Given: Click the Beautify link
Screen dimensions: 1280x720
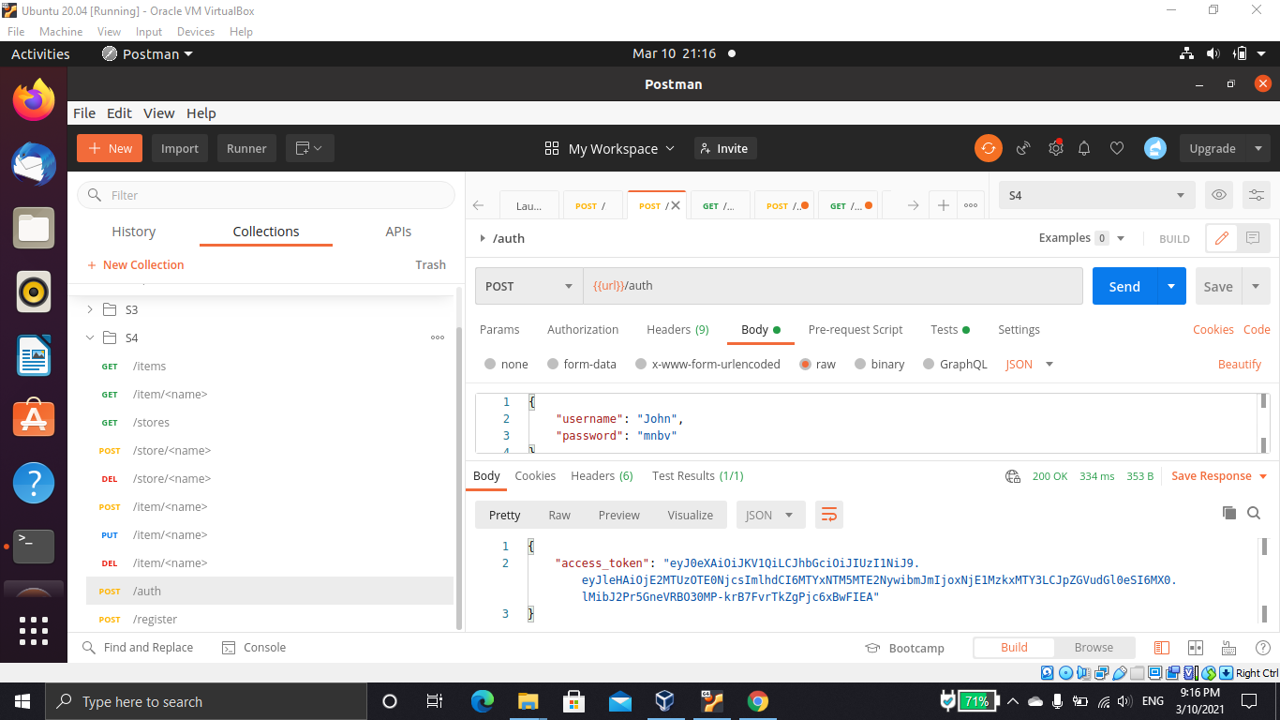Looking at the screenshot, I should click(1239, 364).
